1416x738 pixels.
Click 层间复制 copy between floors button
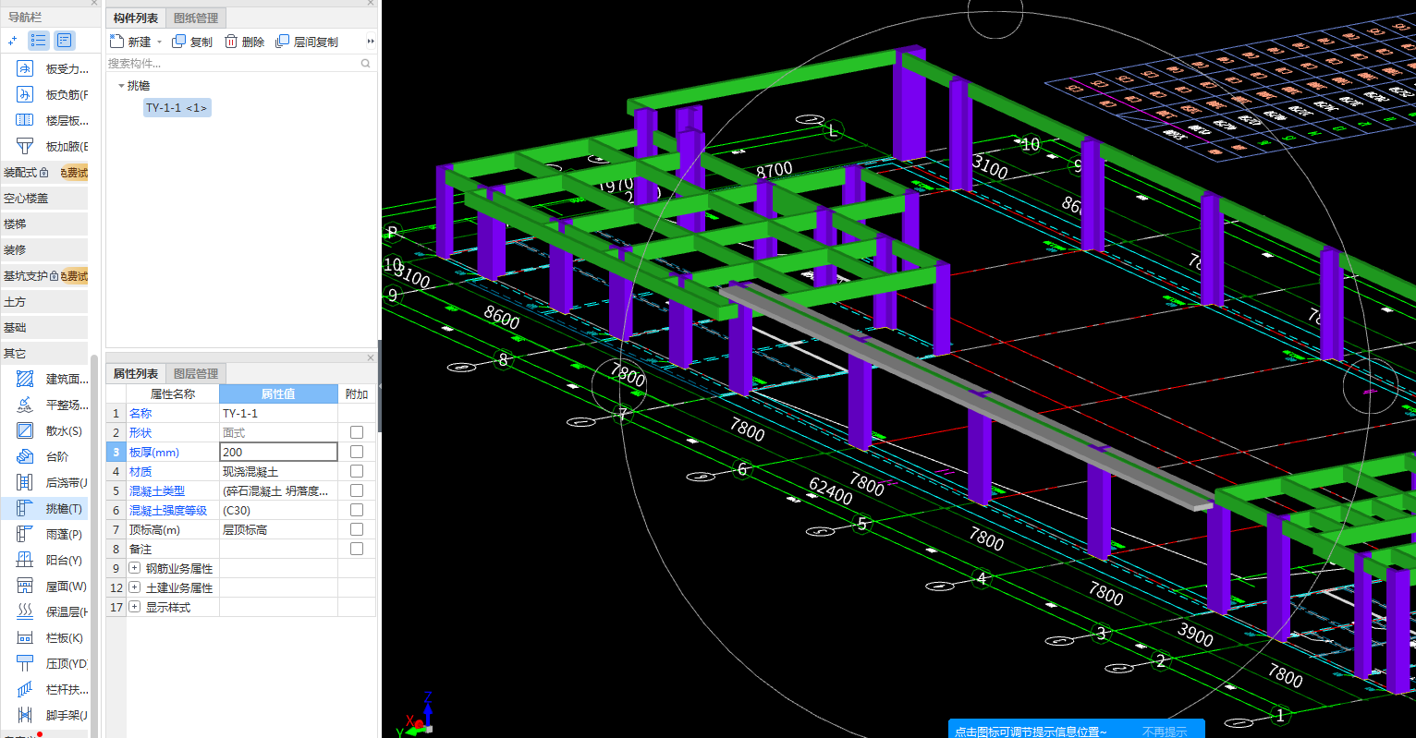tap(307, 42)
